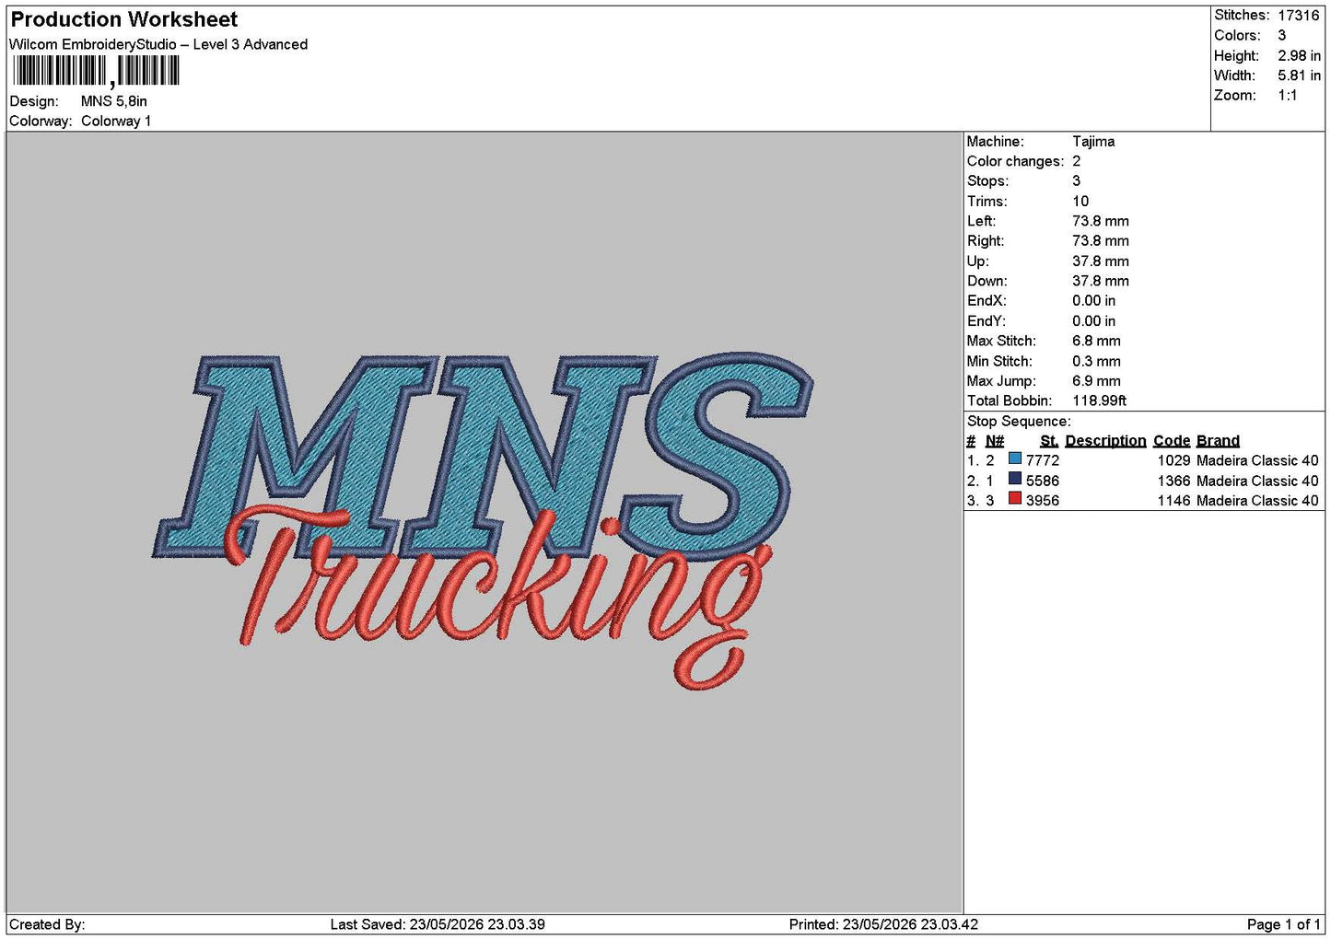
Task: Click the Left value '73.8 mm'
Action: pyautogui.click(x=1101, y=221)
